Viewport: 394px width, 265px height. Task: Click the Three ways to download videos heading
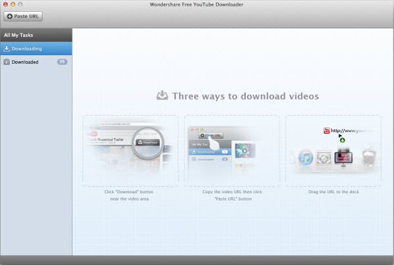coord(246,96)
